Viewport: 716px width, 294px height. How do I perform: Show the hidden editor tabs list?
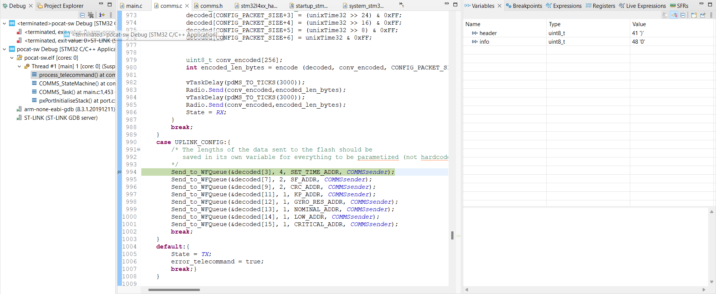[401, 5]
